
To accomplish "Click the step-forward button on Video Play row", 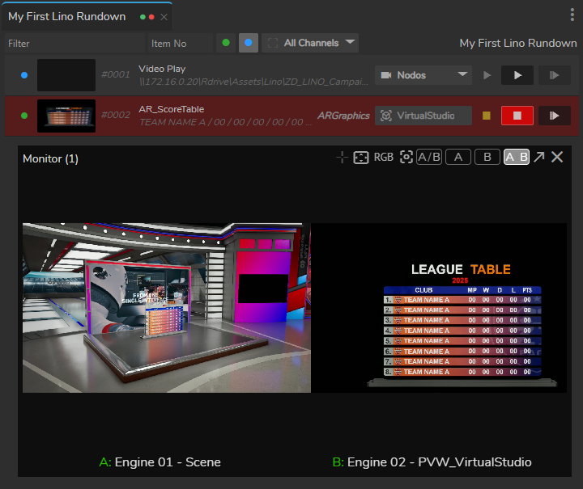I will (555, 75).
